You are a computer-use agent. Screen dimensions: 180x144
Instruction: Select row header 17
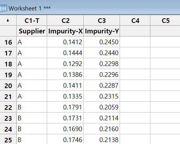(8, 53)
